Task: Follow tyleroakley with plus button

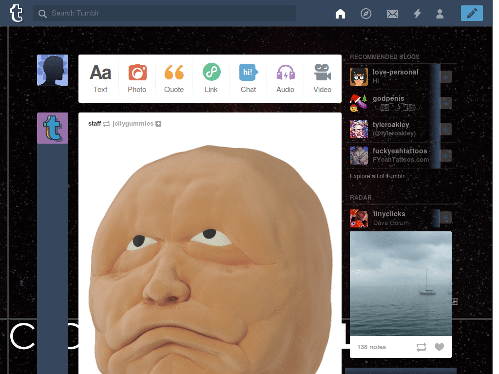Action: (445, 130)
